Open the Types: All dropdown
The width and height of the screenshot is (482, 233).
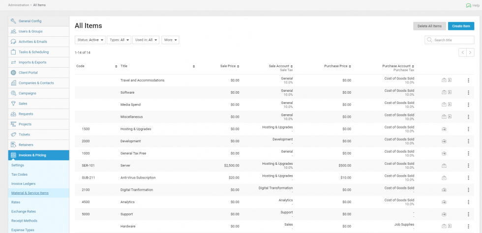(x=119, y=40)
